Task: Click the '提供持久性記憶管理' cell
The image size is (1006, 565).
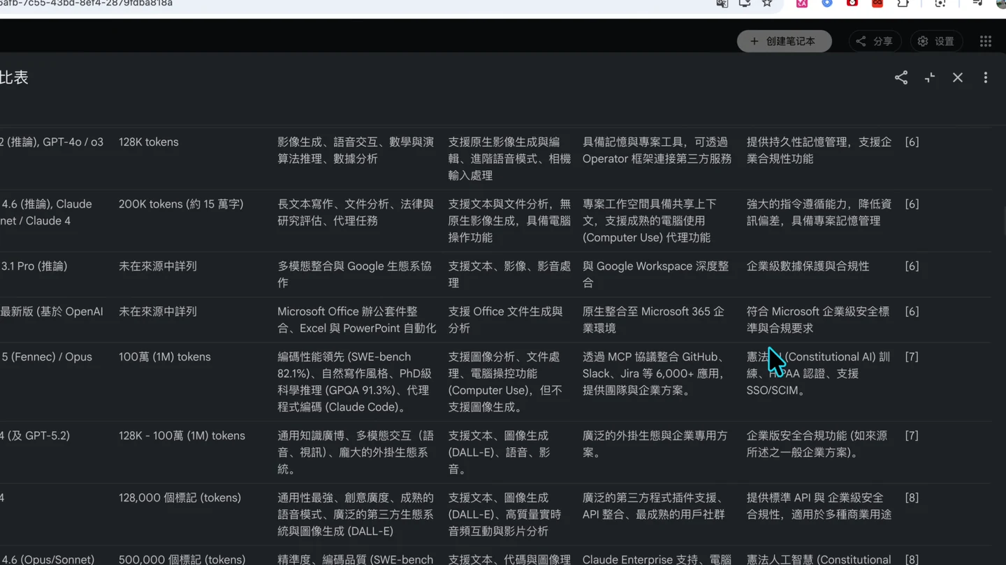Action: tap(819, 150)
